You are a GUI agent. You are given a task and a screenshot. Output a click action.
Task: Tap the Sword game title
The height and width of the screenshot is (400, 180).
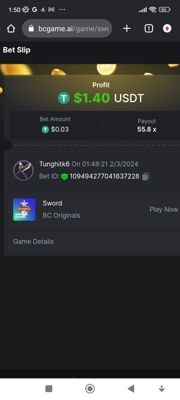point(52,203)
